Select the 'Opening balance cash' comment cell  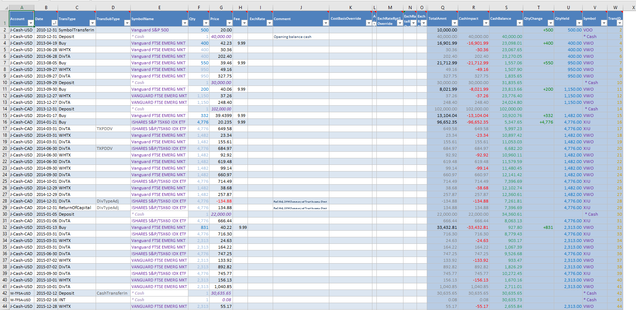(x=292, y=37)
